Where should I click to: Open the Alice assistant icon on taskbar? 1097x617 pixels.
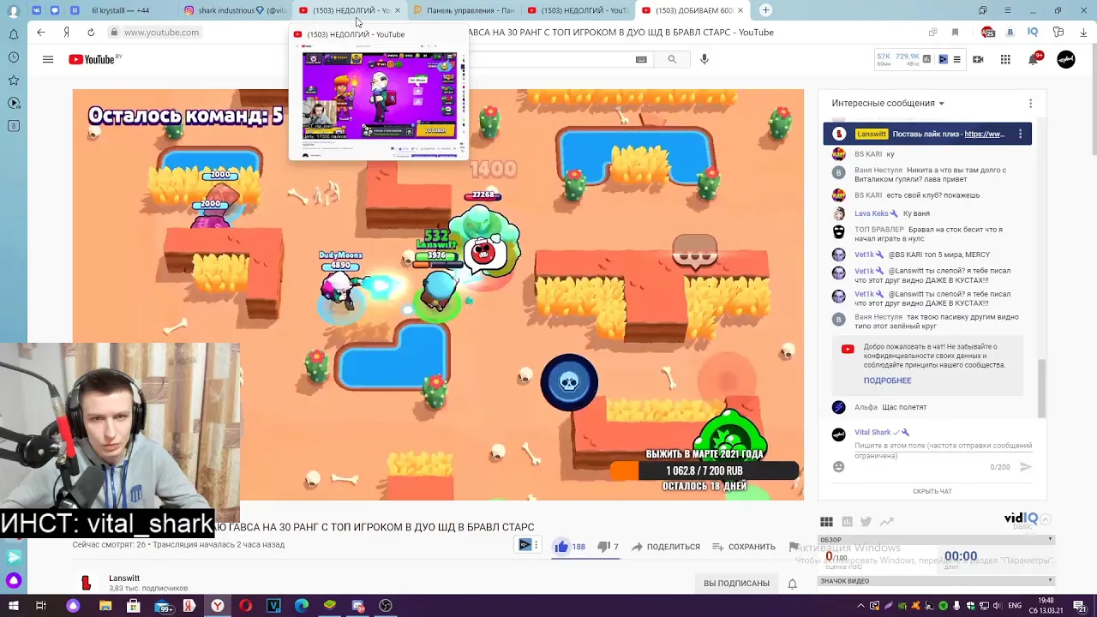coord(73,606)
